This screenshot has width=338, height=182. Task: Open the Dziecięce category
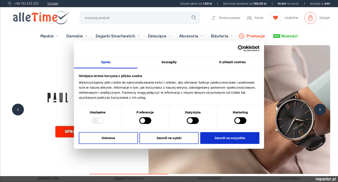coord(157,36)
